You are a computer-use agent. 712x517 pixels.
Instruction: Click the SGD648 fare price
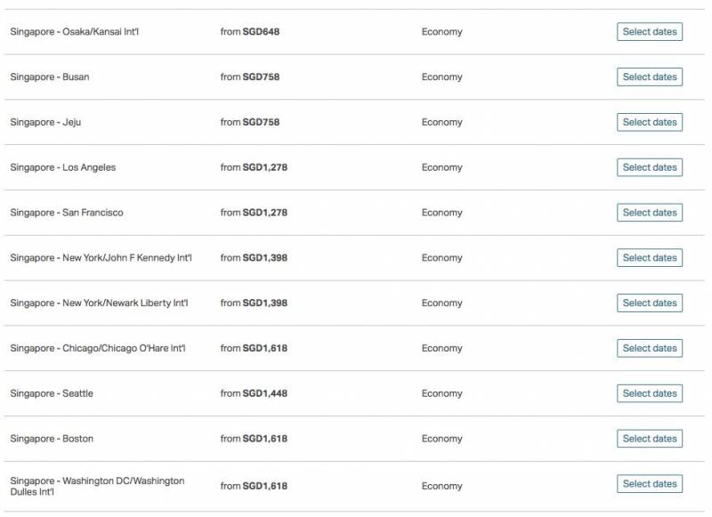261,32
